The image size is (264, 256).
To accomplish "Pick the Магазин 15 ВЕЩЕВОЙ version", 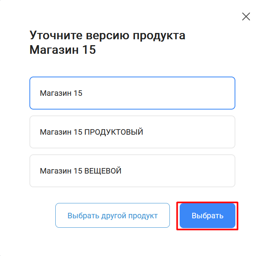I will pyautogui.click(x=132, y=171).
